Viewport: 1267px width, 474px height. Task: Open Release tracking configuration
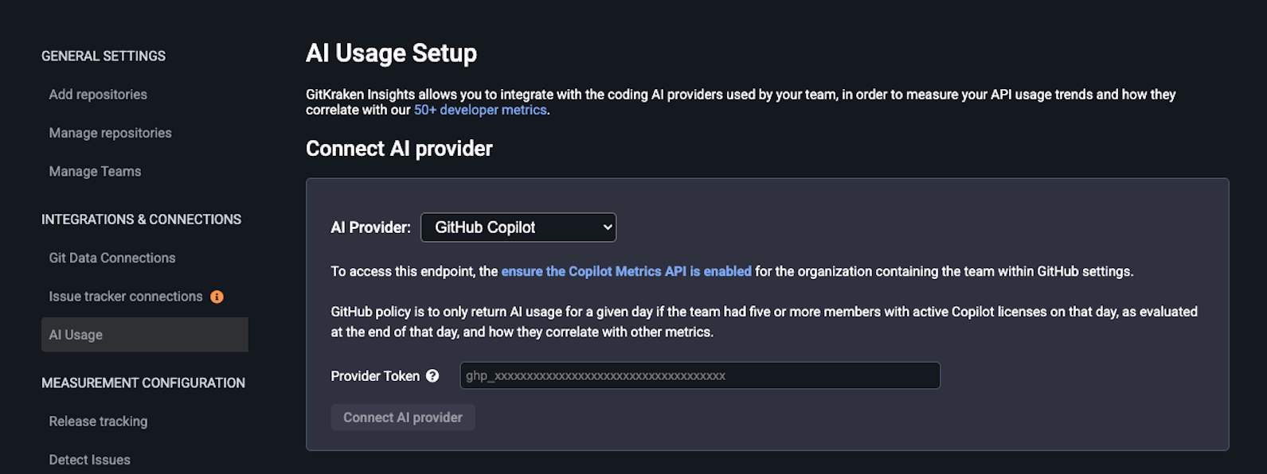(97, 421)
